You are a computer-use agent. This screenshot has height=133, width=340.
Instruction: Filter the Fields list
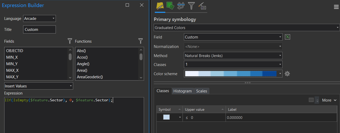click(70, 41)
